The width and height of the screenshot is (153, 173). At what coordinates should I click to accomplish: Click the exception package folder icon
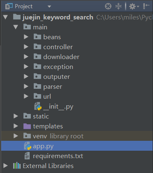tap(37, 66)
